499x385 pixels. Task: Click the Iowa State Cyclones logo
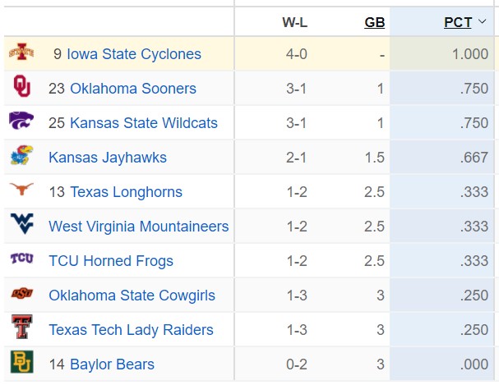click(21, 52)
